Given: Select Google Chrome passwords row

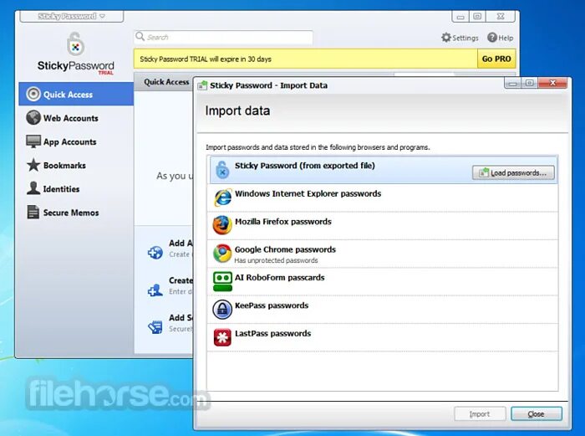Looking at the screenshot, I should pos(383,254).
